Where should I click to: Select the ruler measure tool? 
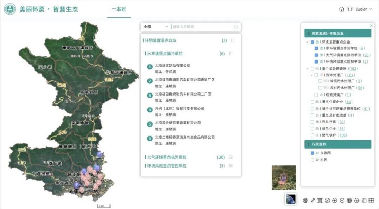pos(313,200)
